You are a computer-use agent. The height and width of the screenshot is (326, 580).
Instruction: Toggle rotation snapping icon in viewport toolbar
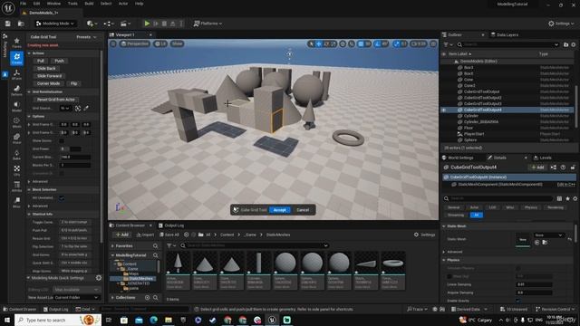(x=377, y=43)
